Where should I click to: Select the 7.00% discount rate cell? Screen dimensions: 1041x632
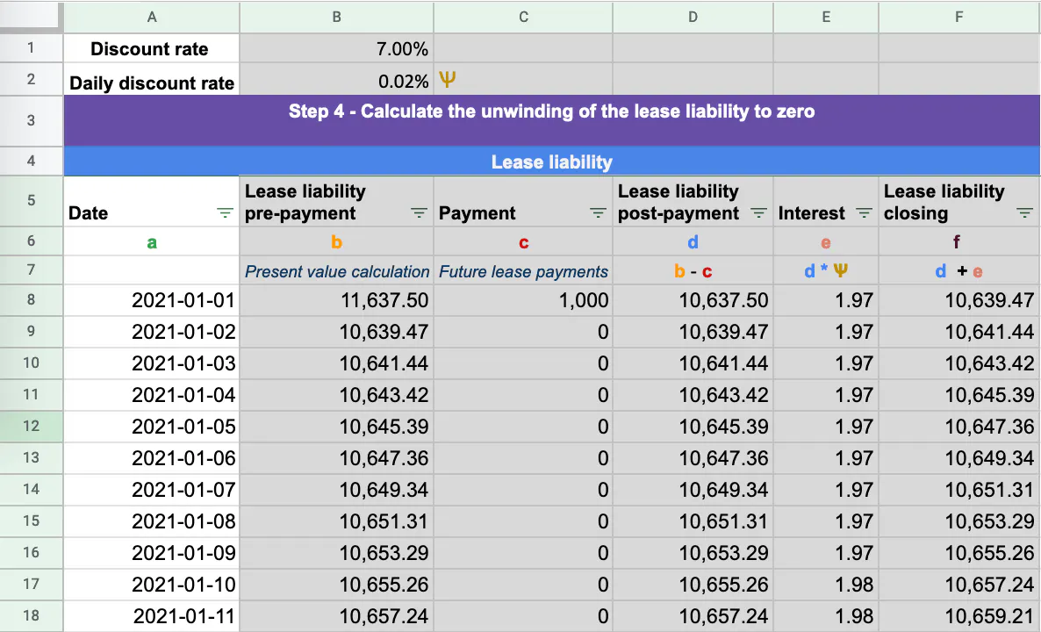(x=336, y=48)
